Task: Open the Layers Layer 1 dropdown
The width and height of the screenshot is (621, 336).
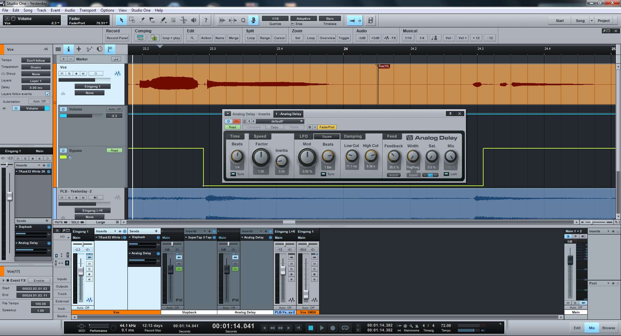Action: pyautogui.click(x=36, y=81)
